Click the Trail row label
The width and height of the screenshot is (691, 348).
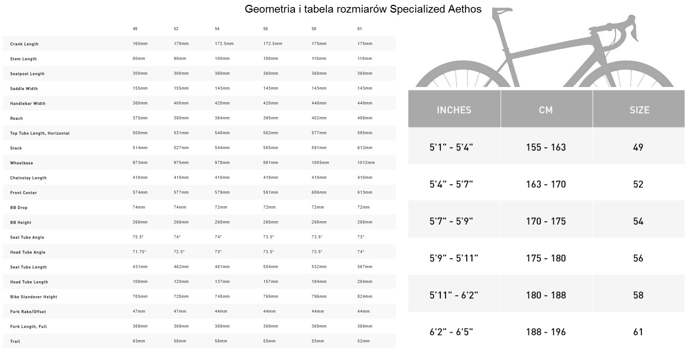click(15, 341)
